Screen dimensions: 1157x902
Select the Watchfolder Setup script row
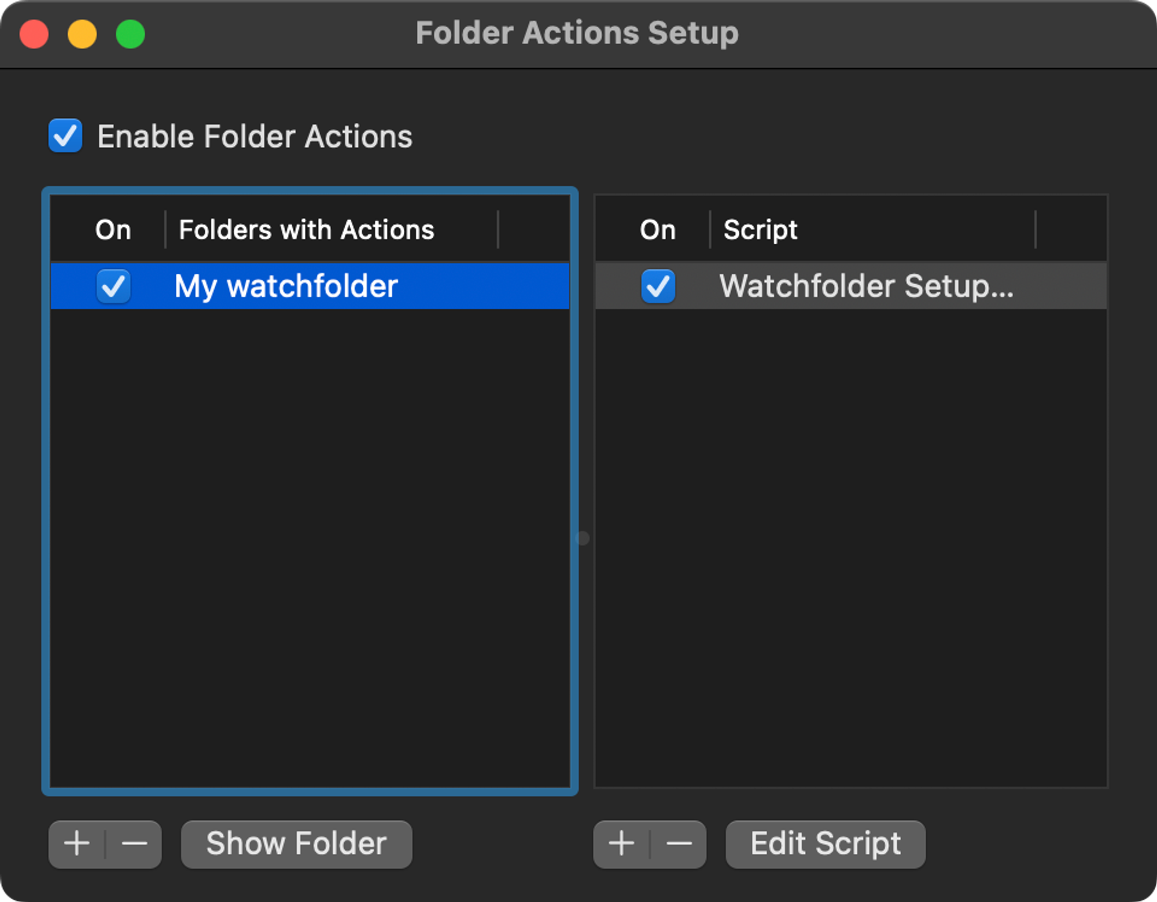[868, 286]
